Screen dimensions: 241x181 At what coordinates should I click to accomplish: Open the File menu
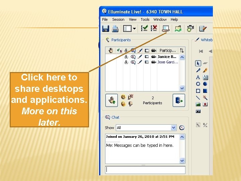point(105,19)
